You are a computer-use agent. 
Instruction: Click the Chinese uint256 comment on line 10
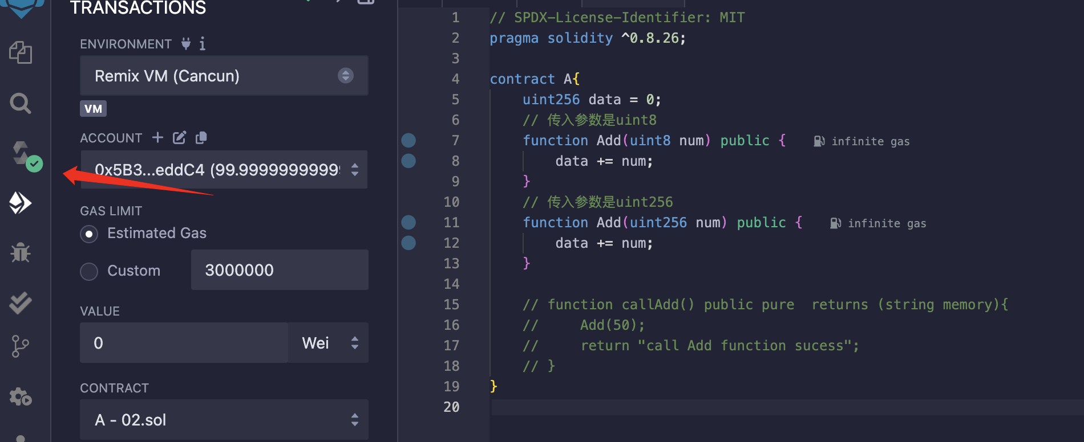click(598, 202)
